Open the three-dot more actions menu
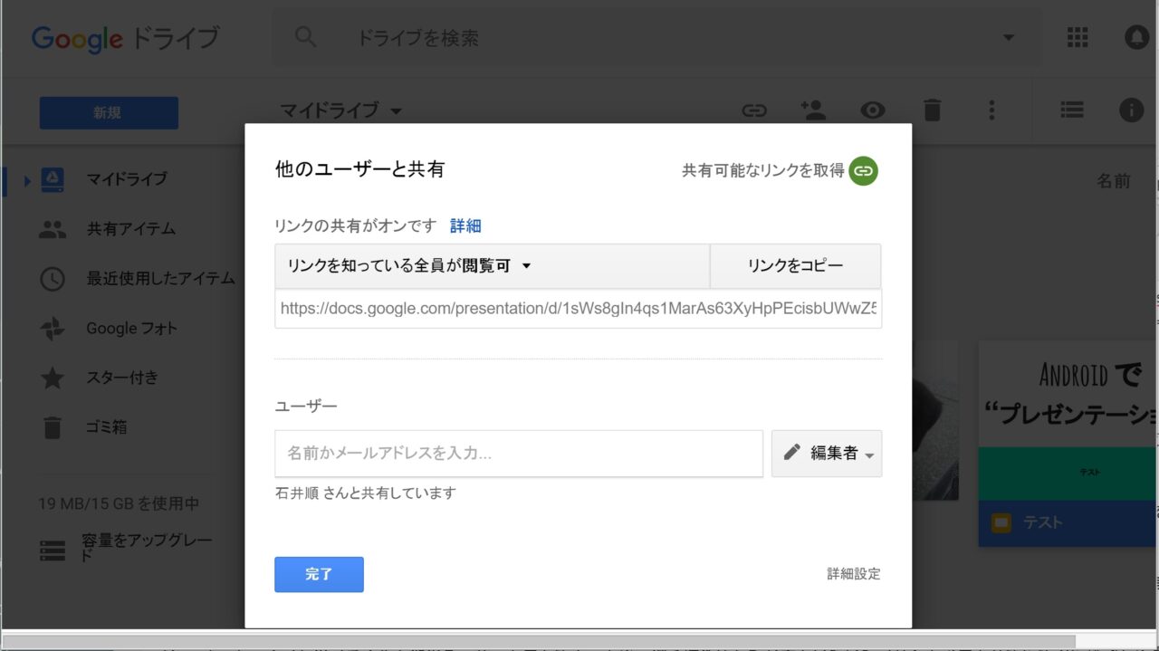 pos(991,110)
